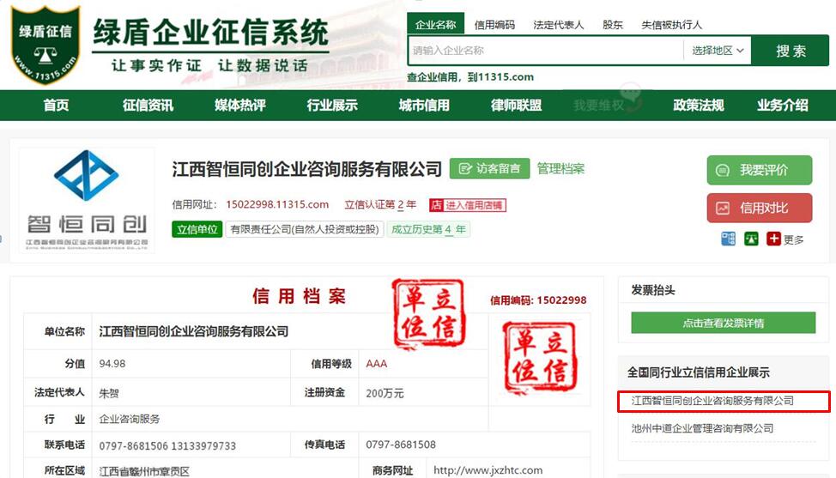Viewport: 836px width, 478px height.
Task: Click the 智恒同创 company logo thumbnail
Action: (x=87, y=200)
